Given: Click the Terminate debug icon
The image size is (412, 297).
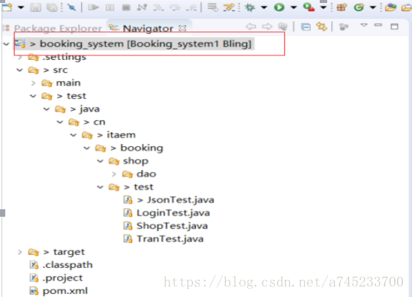Looking at the screenshot, I should pyautogui.click(x=126, y=7).
